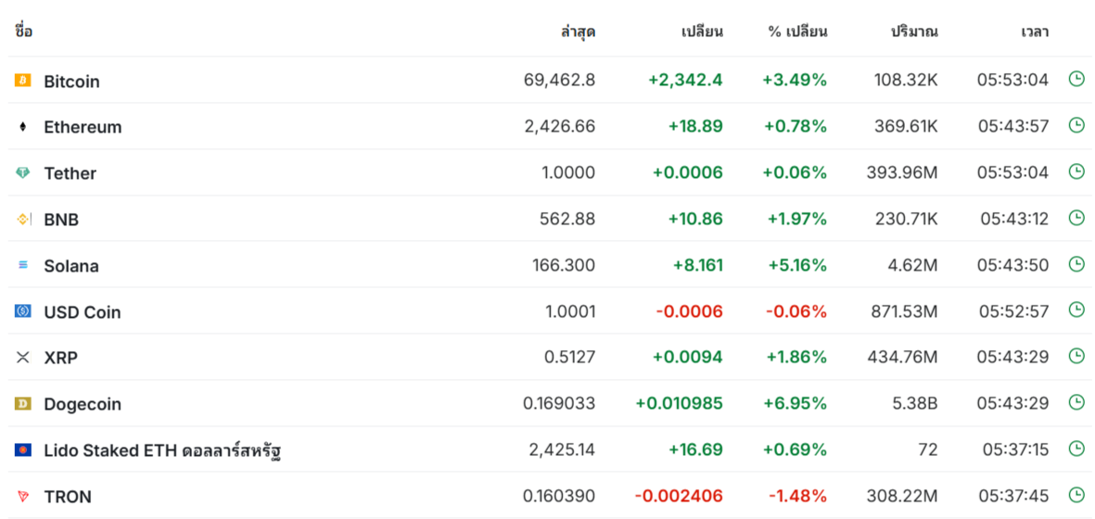The width and height of the screenshot is (1095, 519).
Task: Open the Dogecoin name link
Action: coord(83,404)
